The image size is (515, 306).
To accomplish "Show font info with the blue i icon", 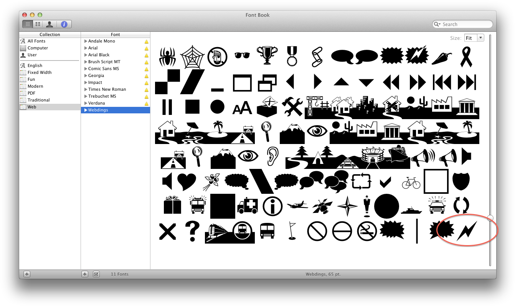I will coord(64,24).
